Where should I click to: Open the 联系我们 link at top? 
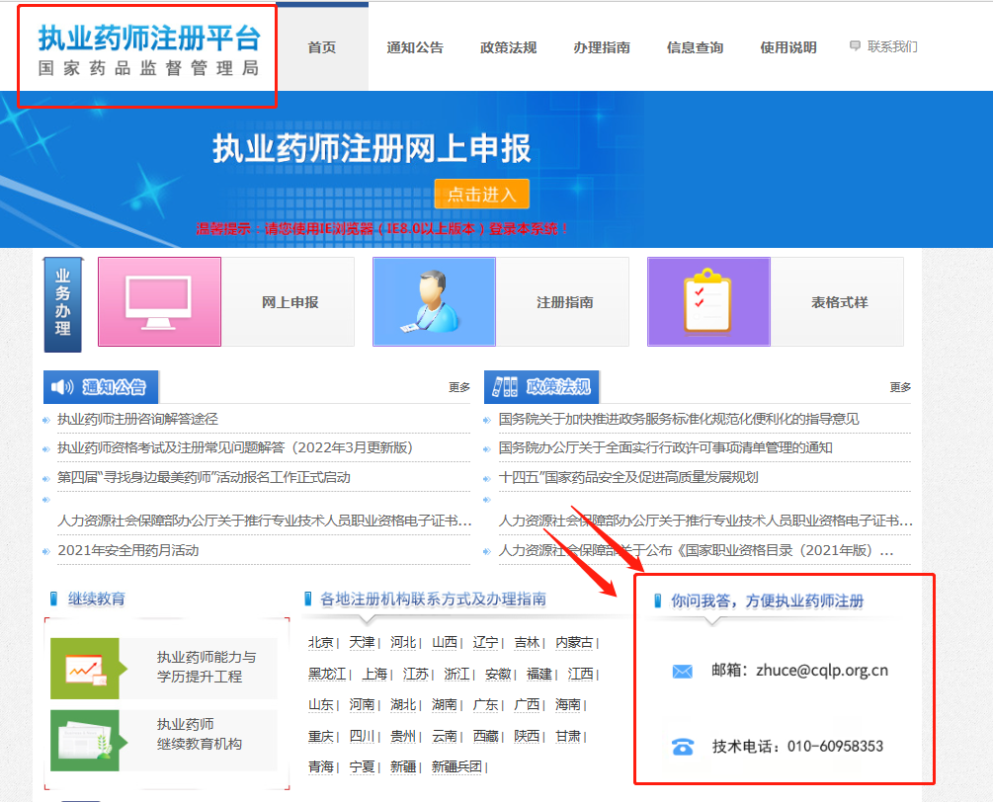click(891, 46)
